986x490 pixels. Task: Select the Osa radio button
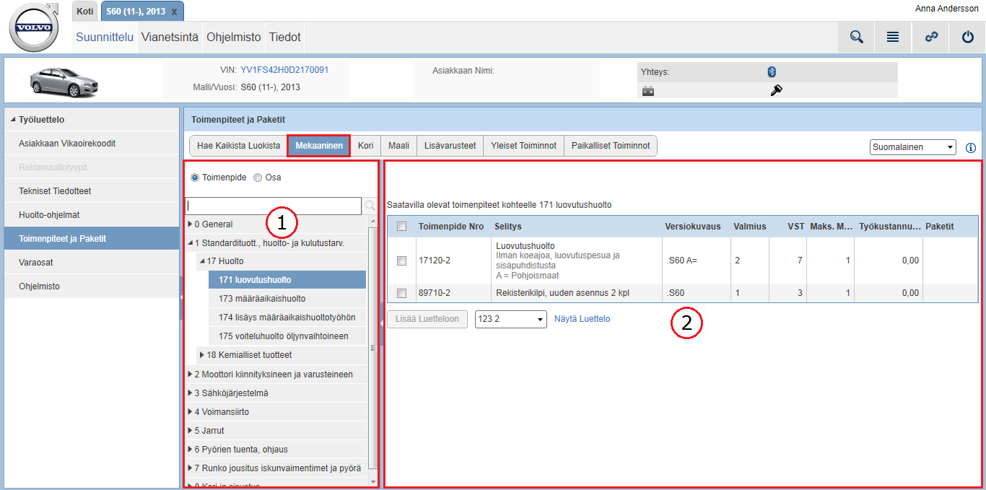258,178
